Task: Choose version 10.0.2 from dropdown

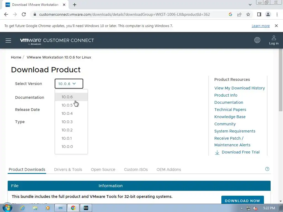Action: [x=71, y=130]
